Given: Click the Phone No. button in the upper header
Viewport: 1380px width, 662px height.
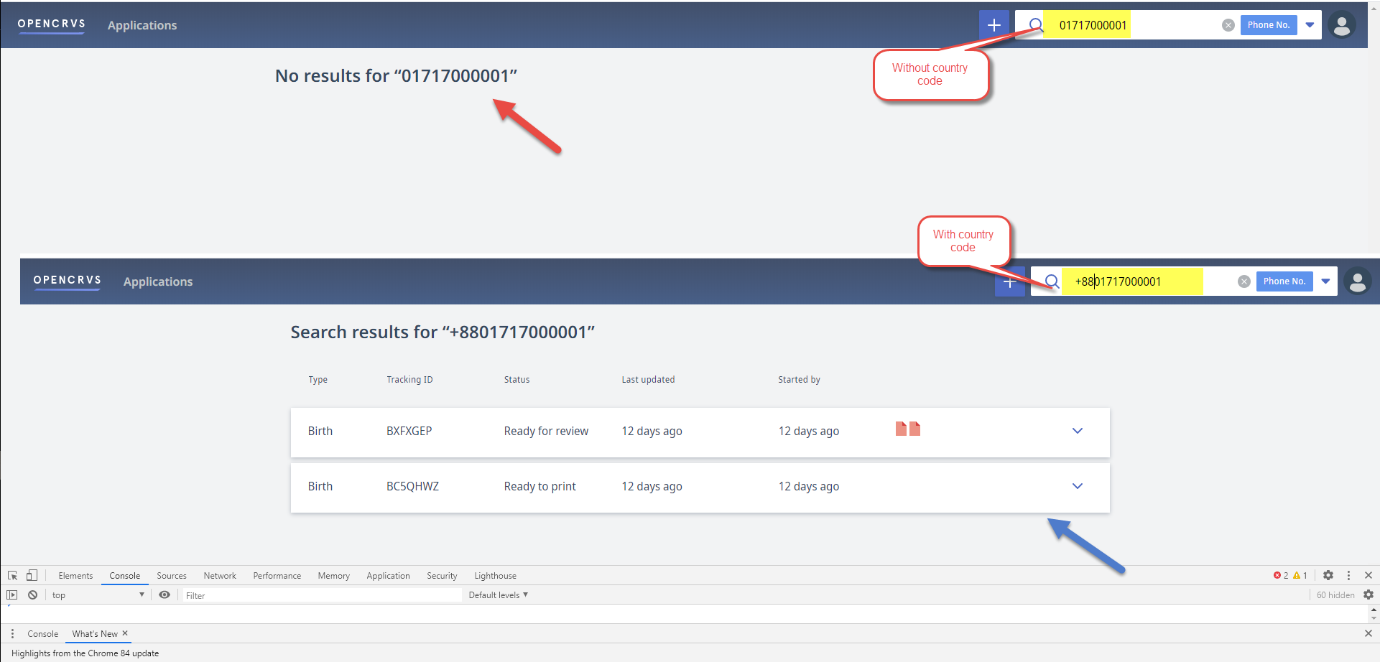Looking at the screenshot, I should point(1269,25).
